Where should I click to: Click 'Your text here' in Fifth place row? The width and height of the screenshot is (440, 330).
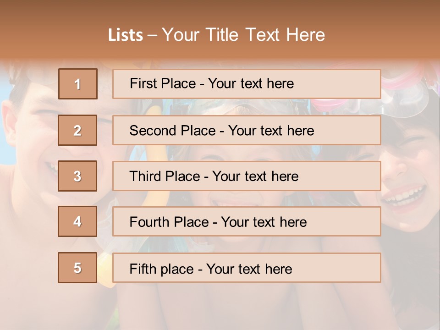249,269
